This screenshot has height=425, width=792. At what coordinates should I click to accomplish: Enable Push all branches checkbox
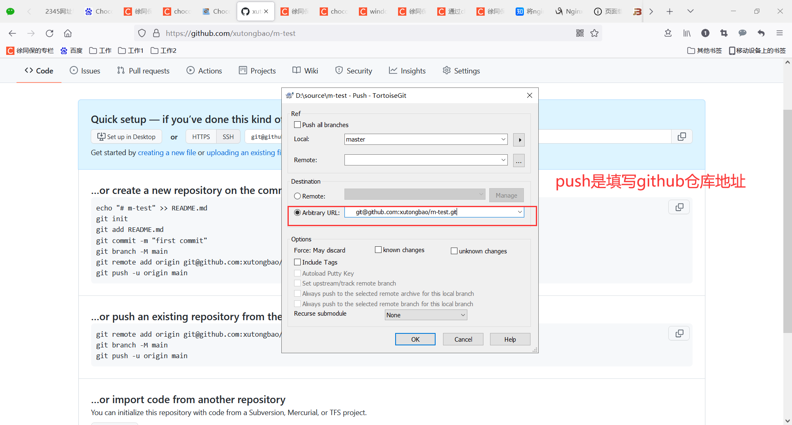click(297, 125)
